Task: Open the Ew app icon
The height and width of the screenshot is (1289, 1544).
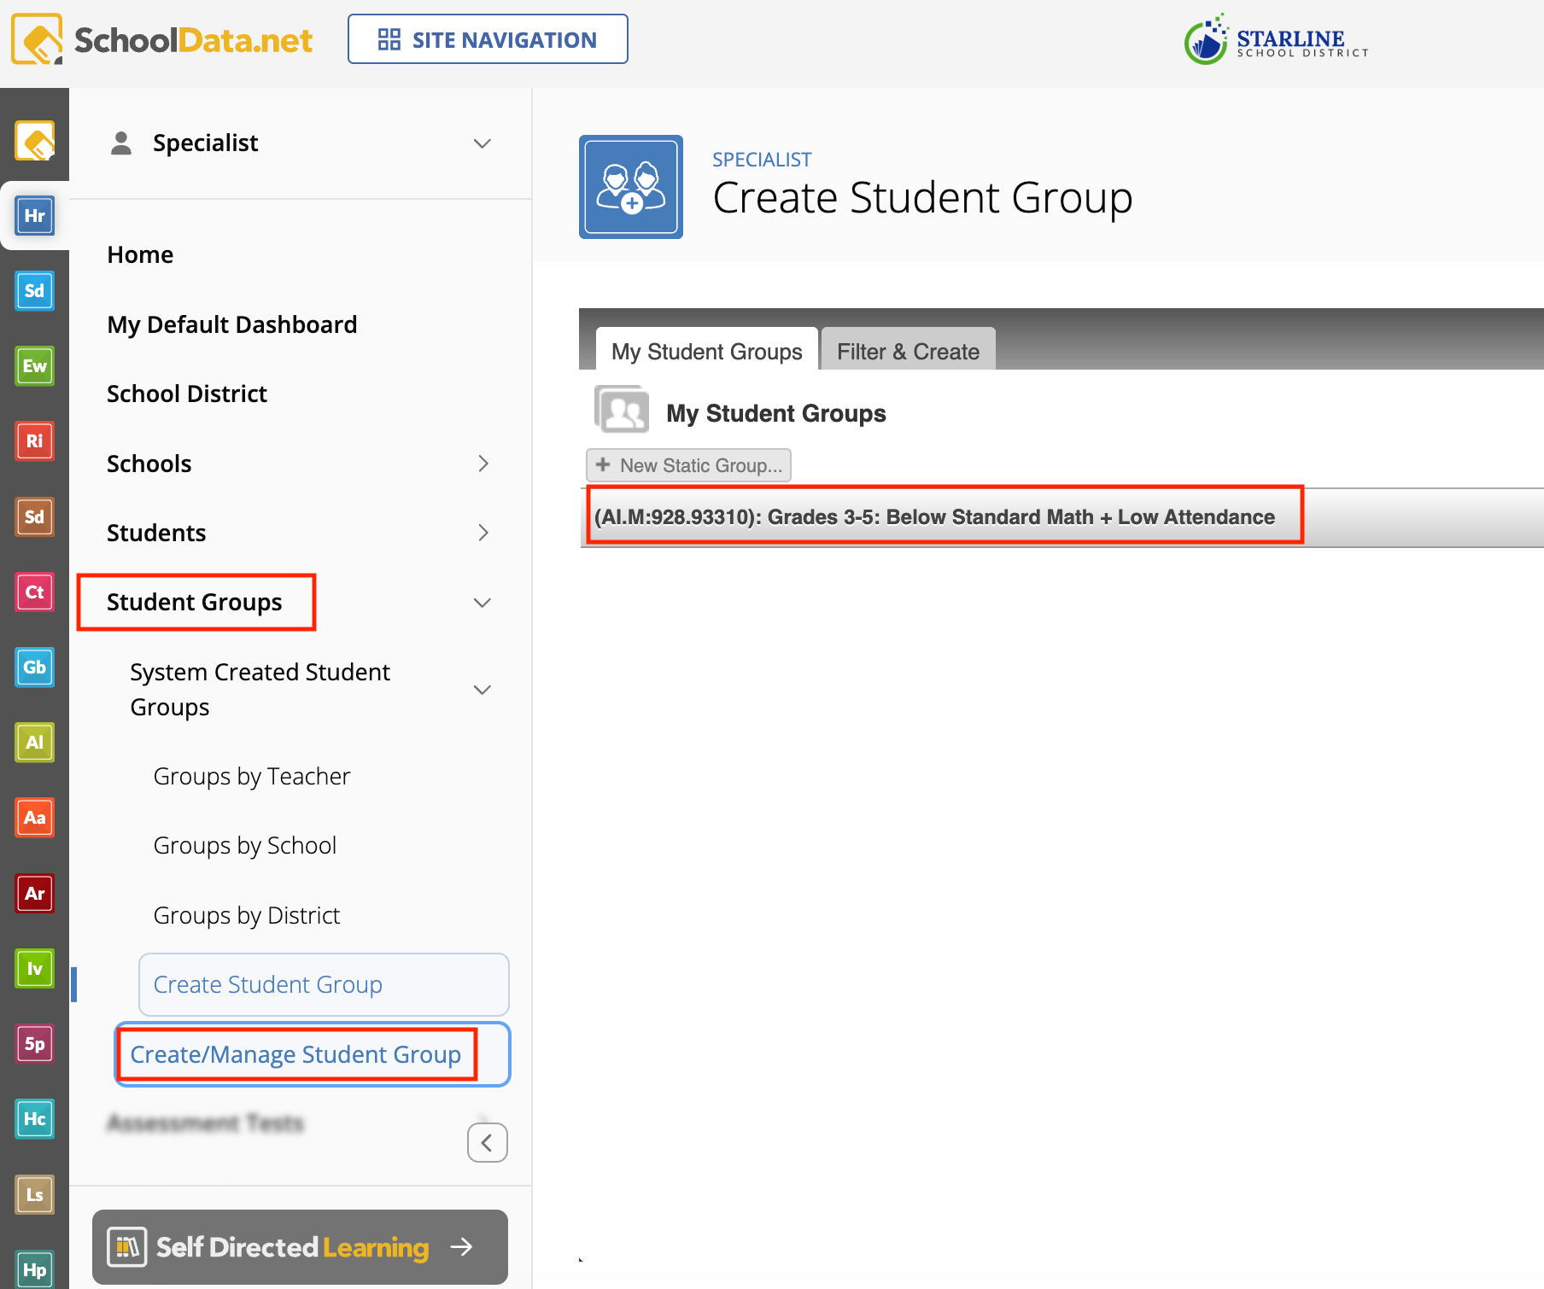Action: 34,365
